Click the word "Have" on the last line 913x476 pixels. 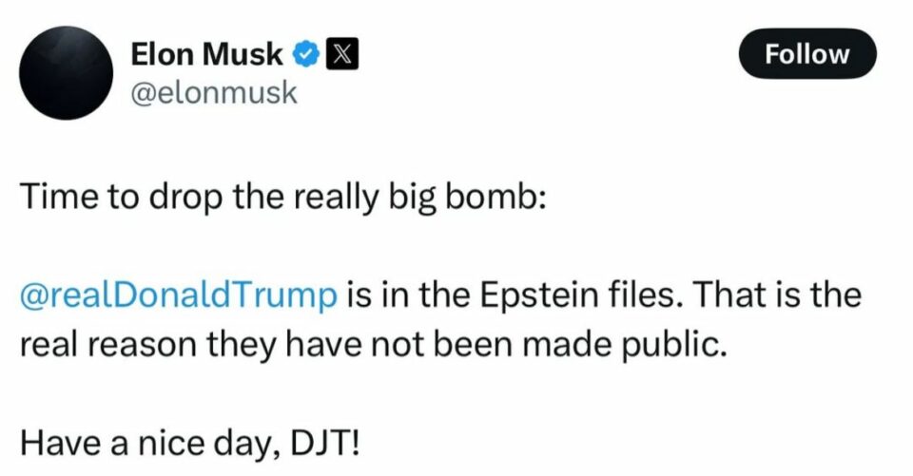coord(61,444)
